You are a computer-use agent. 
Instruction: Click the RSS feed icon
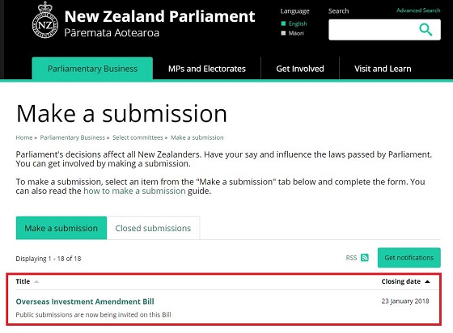click(x=365, y=258)
